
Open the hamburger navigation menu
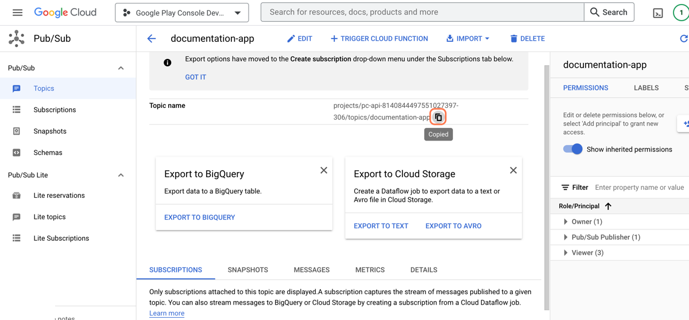17,12
